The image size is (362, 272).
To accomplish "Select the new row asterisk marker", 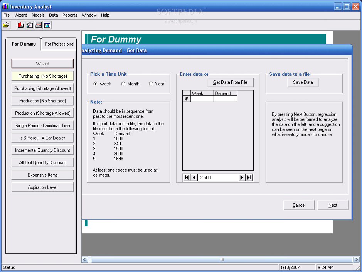I will point(187,99).
